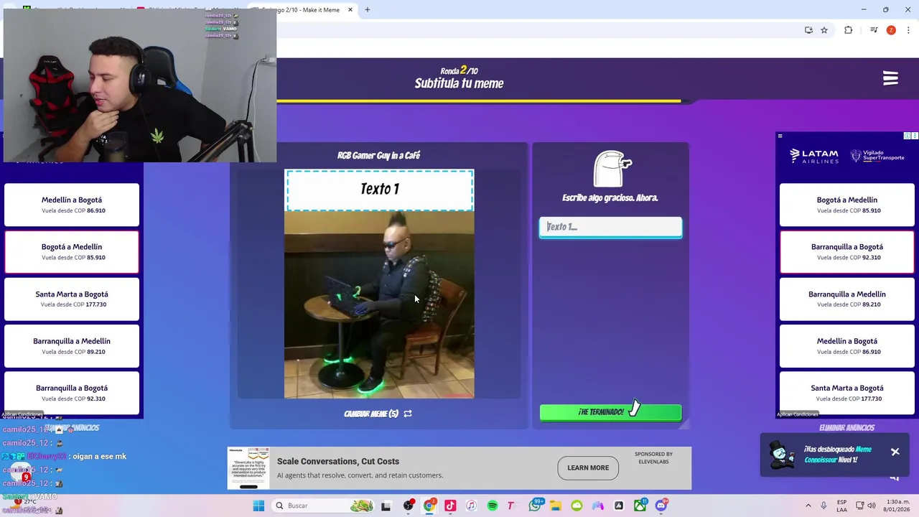Open right ad Santa Marta a Bogotá flight
919x517 pixels.
tap(847, 393)
